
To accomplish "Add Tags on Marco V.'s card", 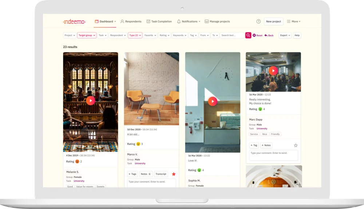I will 132,174.
